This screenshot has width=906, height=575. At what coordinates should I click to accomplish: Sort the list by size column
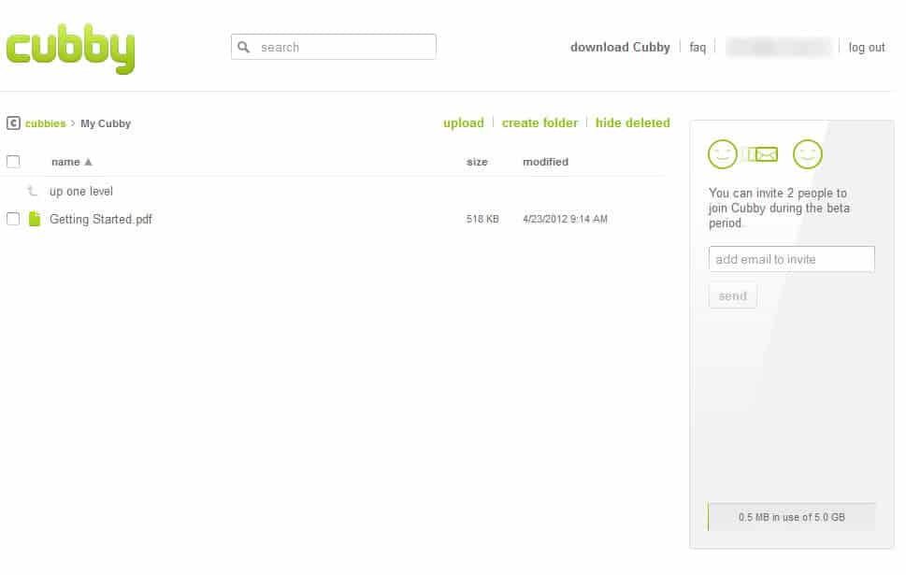click(477, 162)
